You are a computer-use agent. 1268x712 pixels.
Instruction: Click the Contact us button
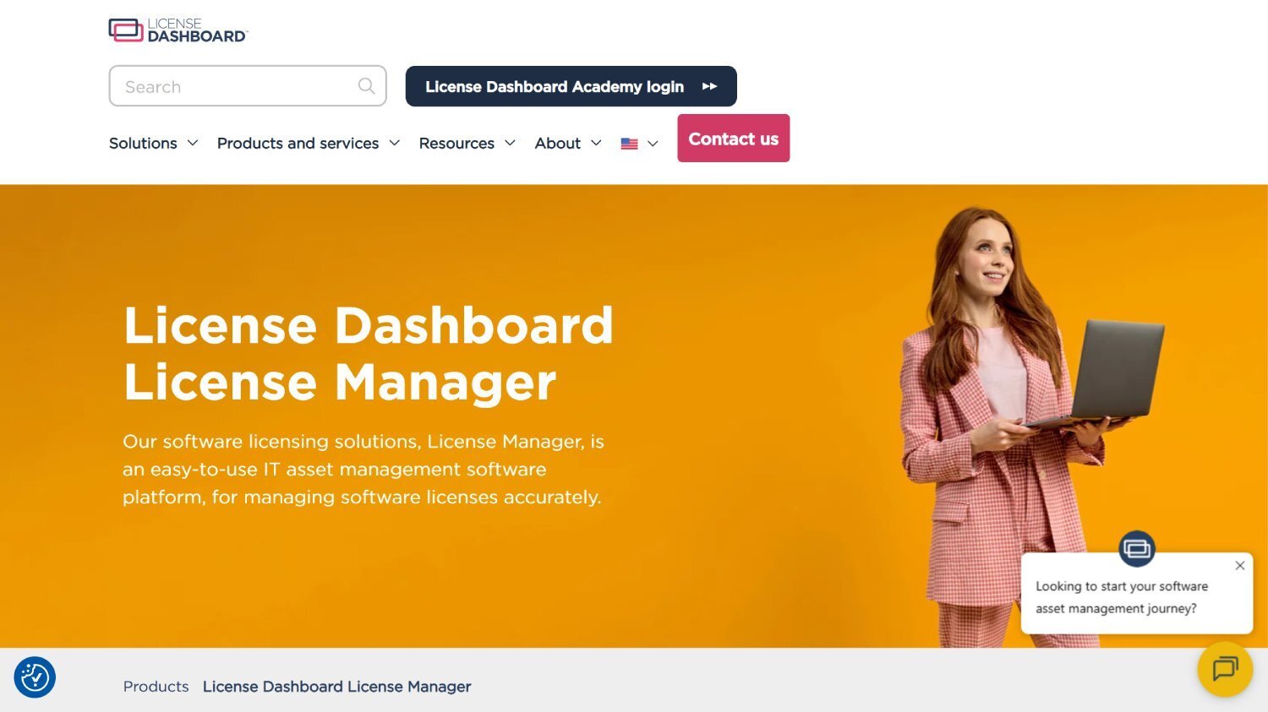click(733, 138)
